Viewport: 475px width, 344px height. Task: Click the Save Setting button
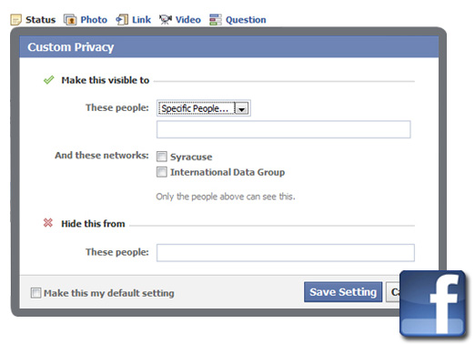(x=343, y=292)
